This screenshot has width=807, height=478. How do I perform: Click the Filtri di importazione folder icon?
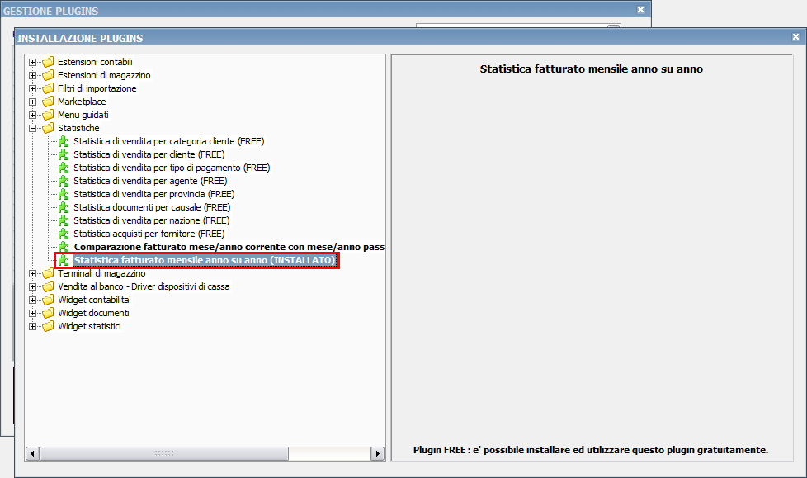point(48,88)
